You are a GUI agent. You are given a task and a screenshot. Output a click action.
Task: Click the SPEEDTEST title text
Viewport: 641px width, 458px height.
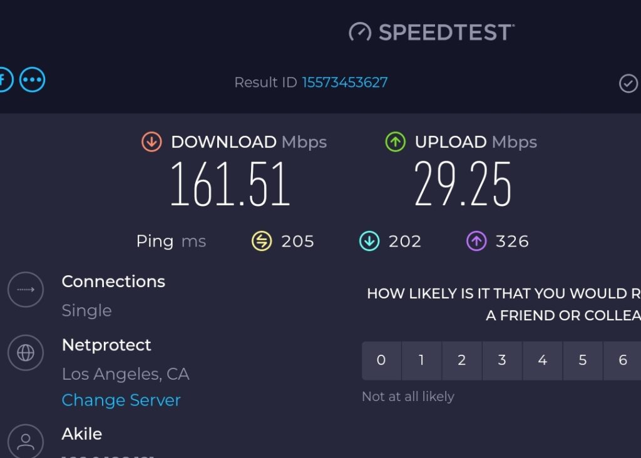[x=446, y=33]
